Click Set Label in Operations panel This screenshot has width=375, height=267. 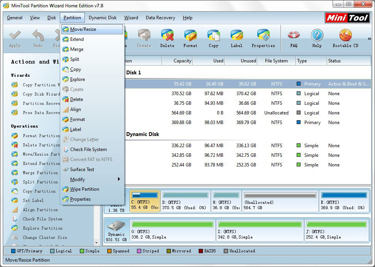point(33,200)
